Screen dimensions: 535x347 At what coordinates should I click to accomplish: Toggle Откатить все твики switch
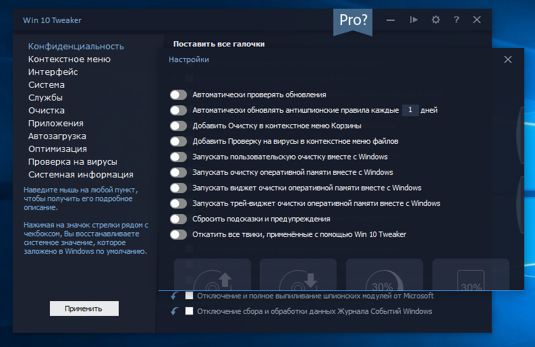point(179,235)
